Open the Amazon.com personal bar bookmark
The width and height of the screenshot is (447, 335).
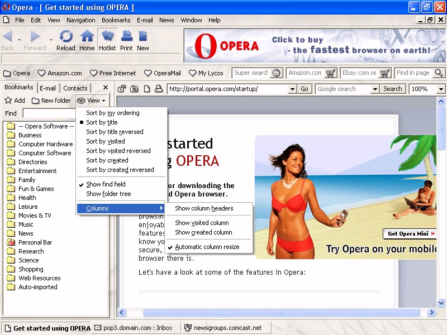click(60, 73)
